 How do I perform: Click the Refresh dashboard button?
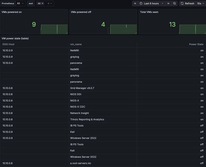click(188, 3)
